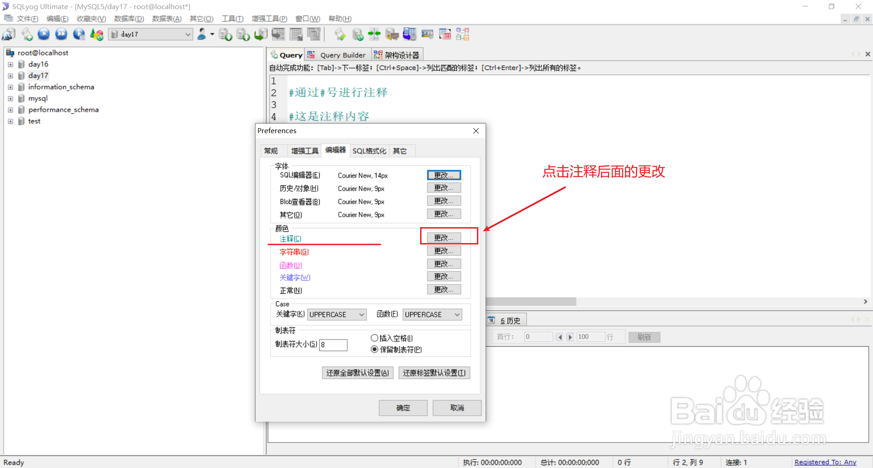Viewport: 873px width, 468px height.
Task: Select the 插入空格 radio button
Action: (x=374, y=338)
